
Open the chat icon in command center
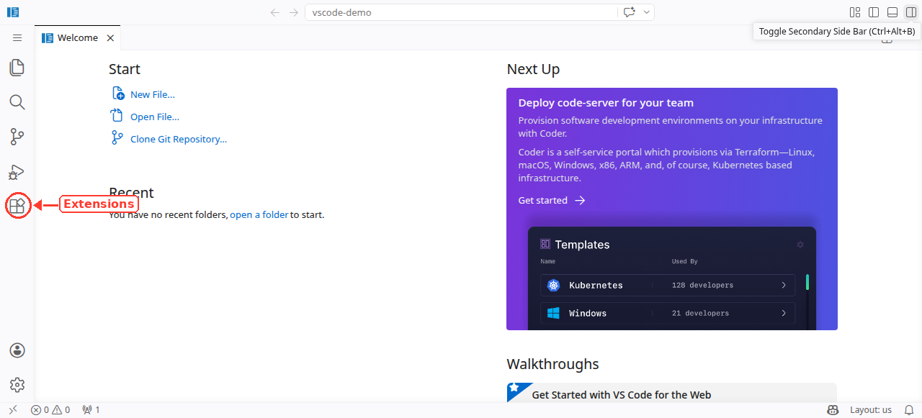pos(630,12)
